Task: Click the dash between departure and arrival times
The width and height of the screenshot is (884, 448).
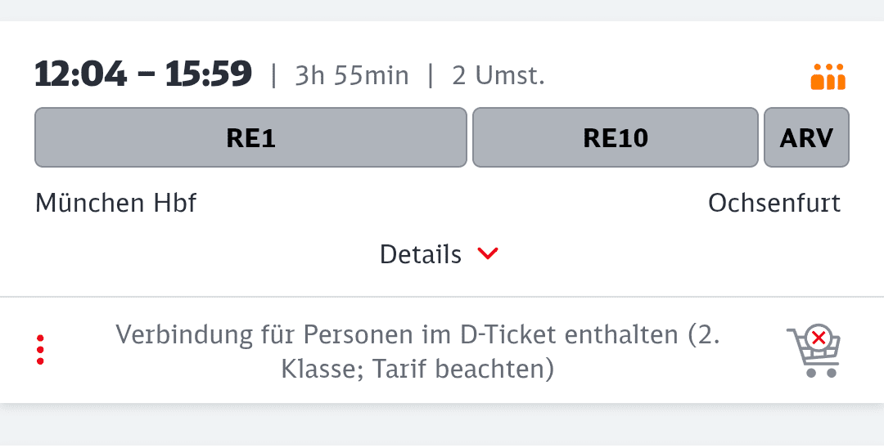Action: click(146, 75)
